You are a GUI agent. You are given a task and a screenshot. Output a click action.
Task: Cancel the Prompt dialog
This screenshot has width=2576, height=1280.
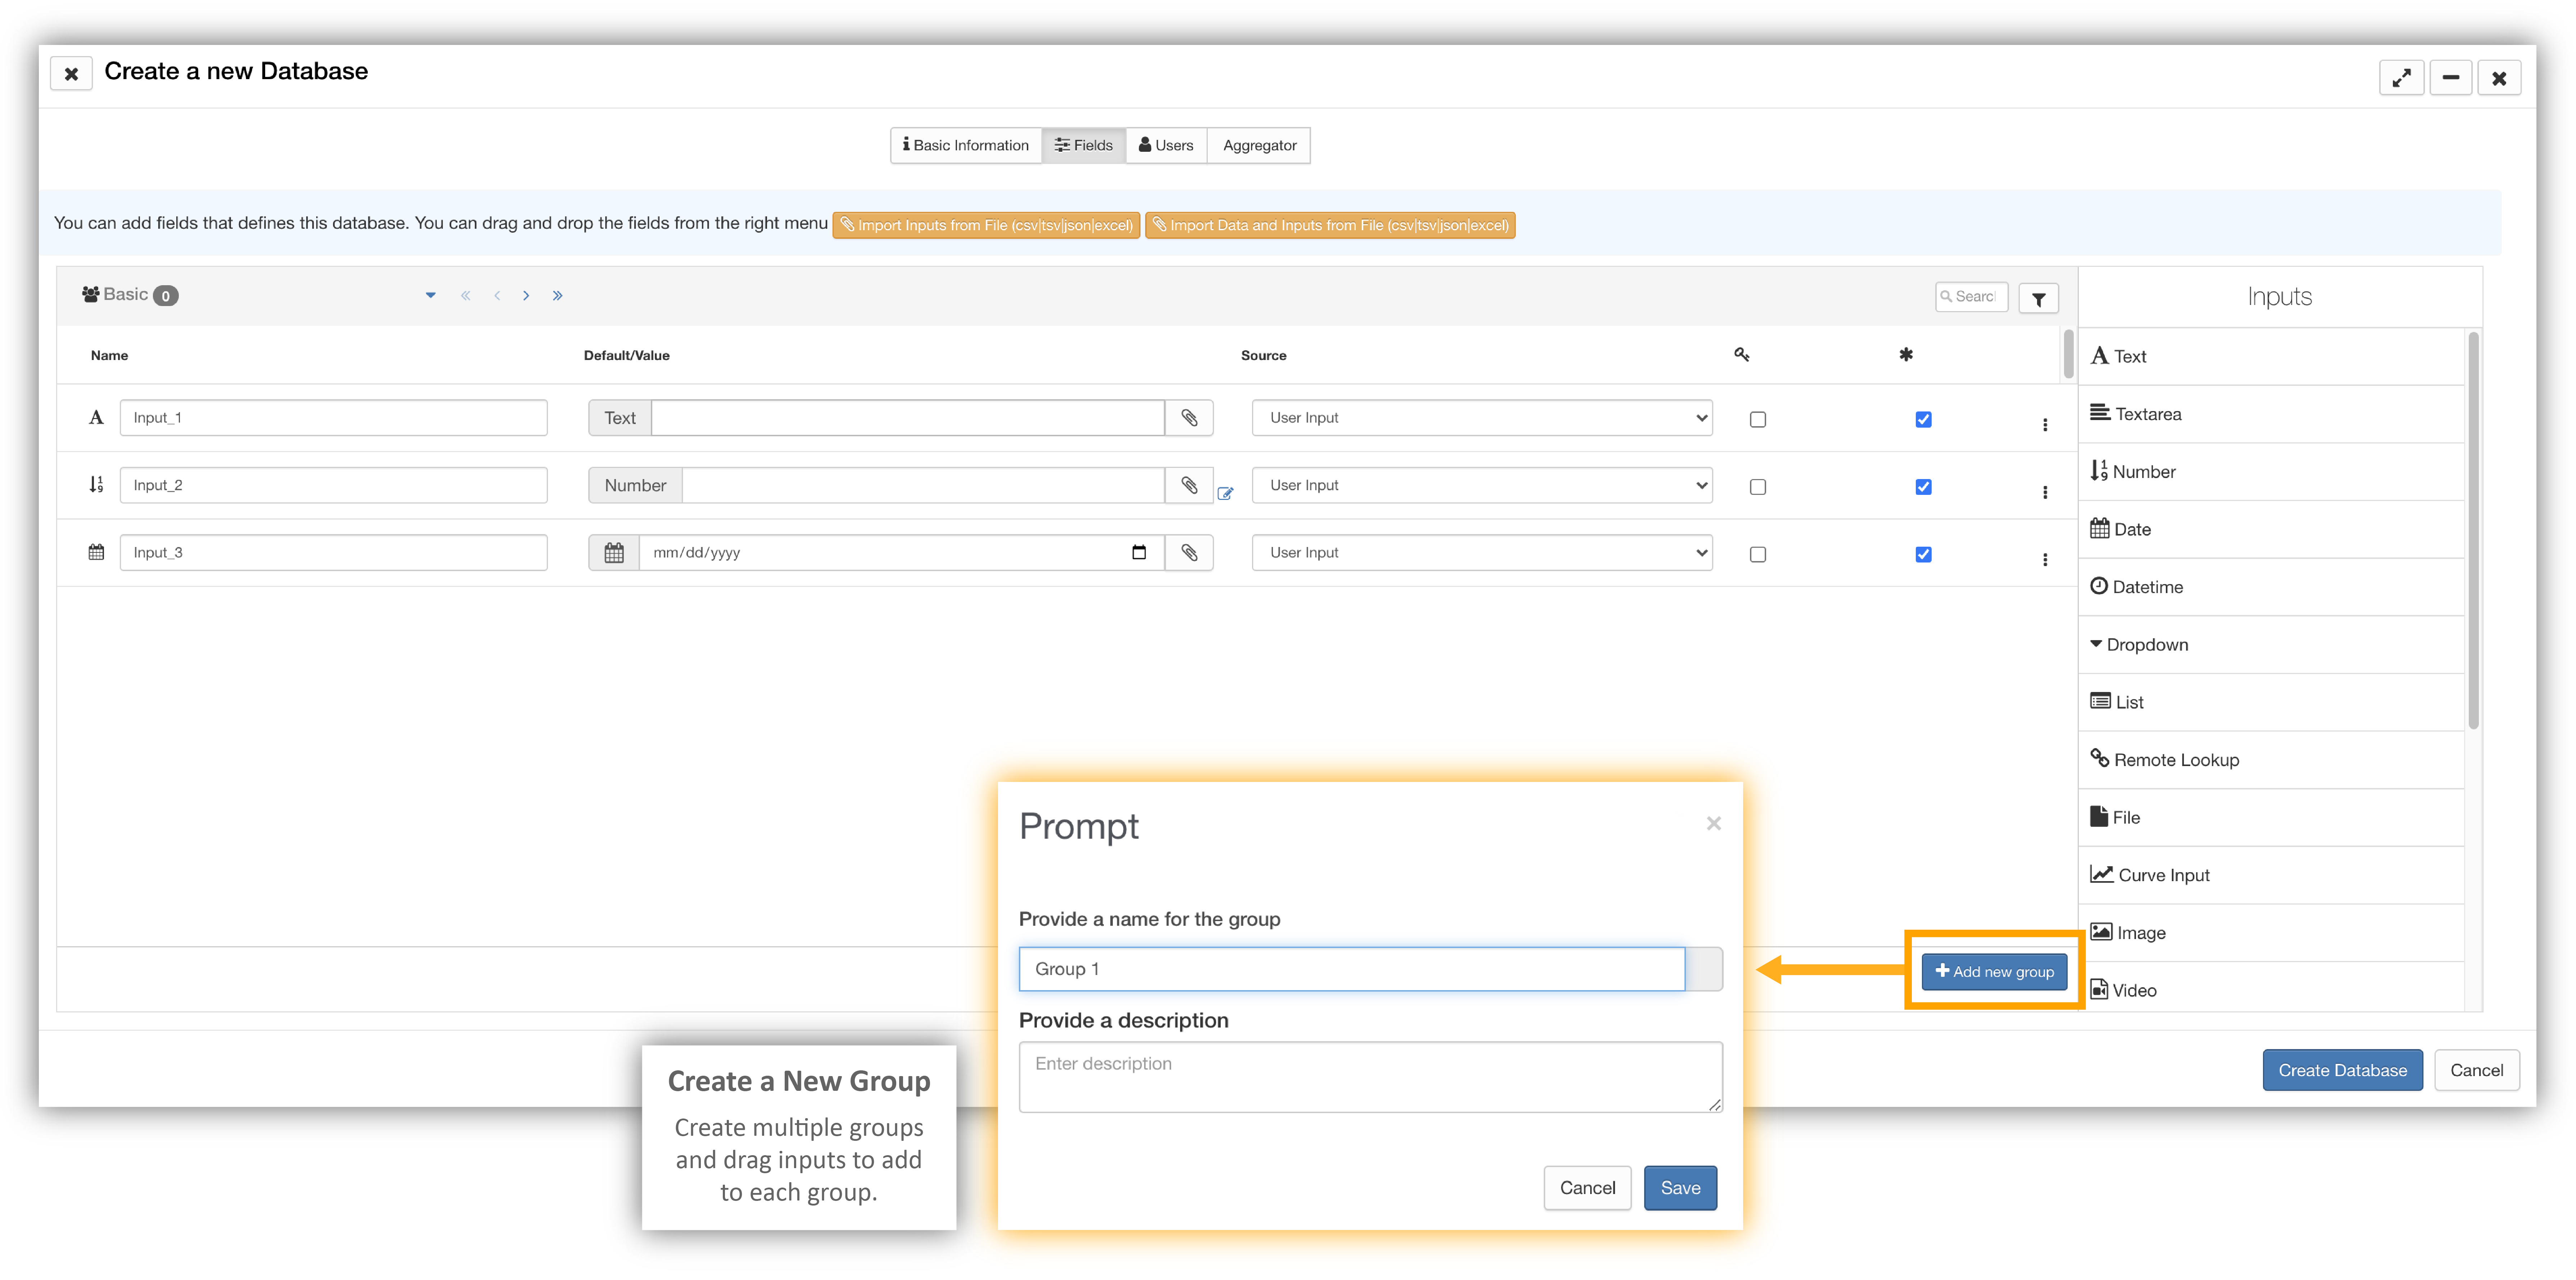click(x=1587, y=1188)
